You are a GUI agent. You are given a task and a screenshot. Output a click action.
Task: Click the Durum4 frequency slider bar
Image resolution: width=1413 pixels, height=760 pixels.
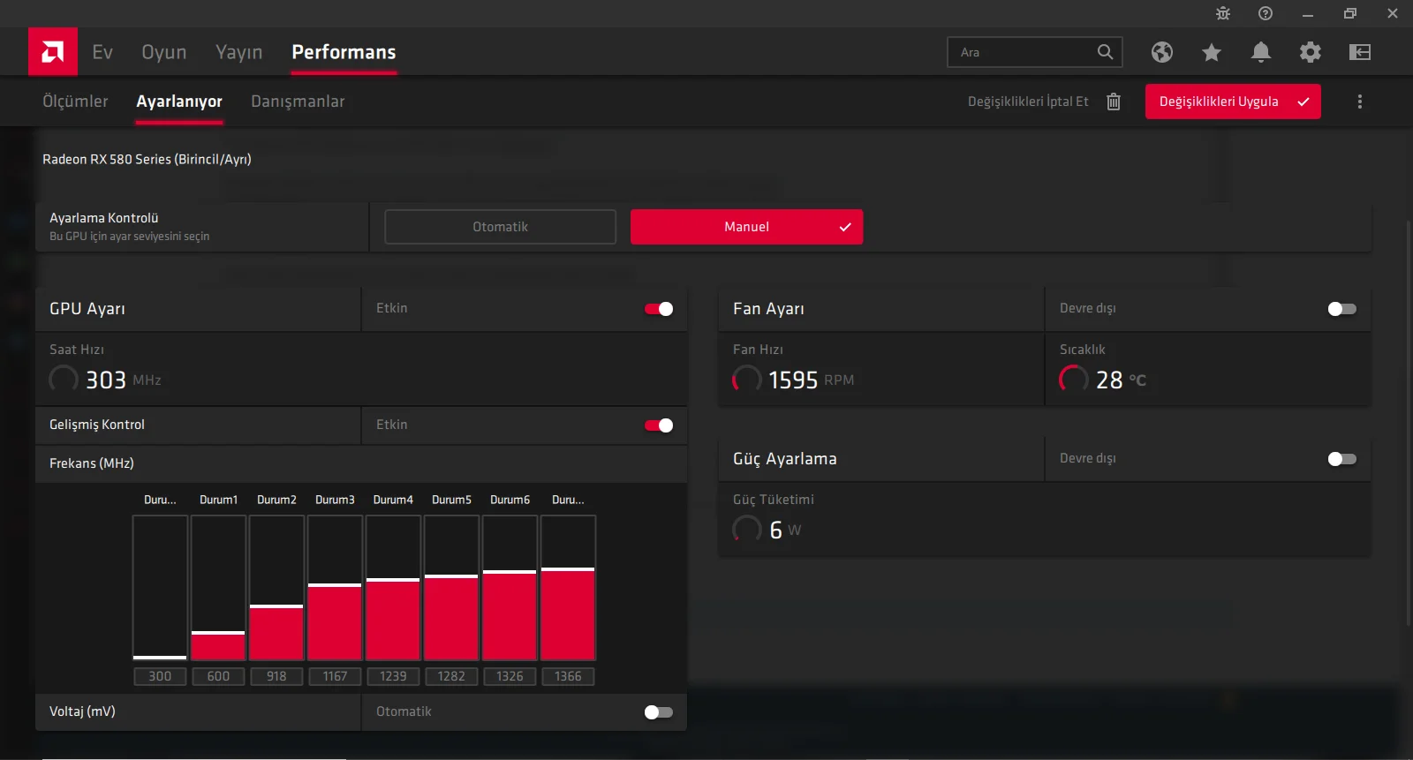[x=393, y=588]
